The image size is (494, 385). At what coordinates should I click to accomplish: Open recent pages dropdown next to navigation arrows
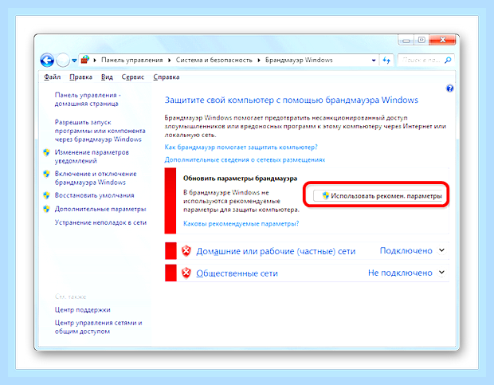[74, 60]
